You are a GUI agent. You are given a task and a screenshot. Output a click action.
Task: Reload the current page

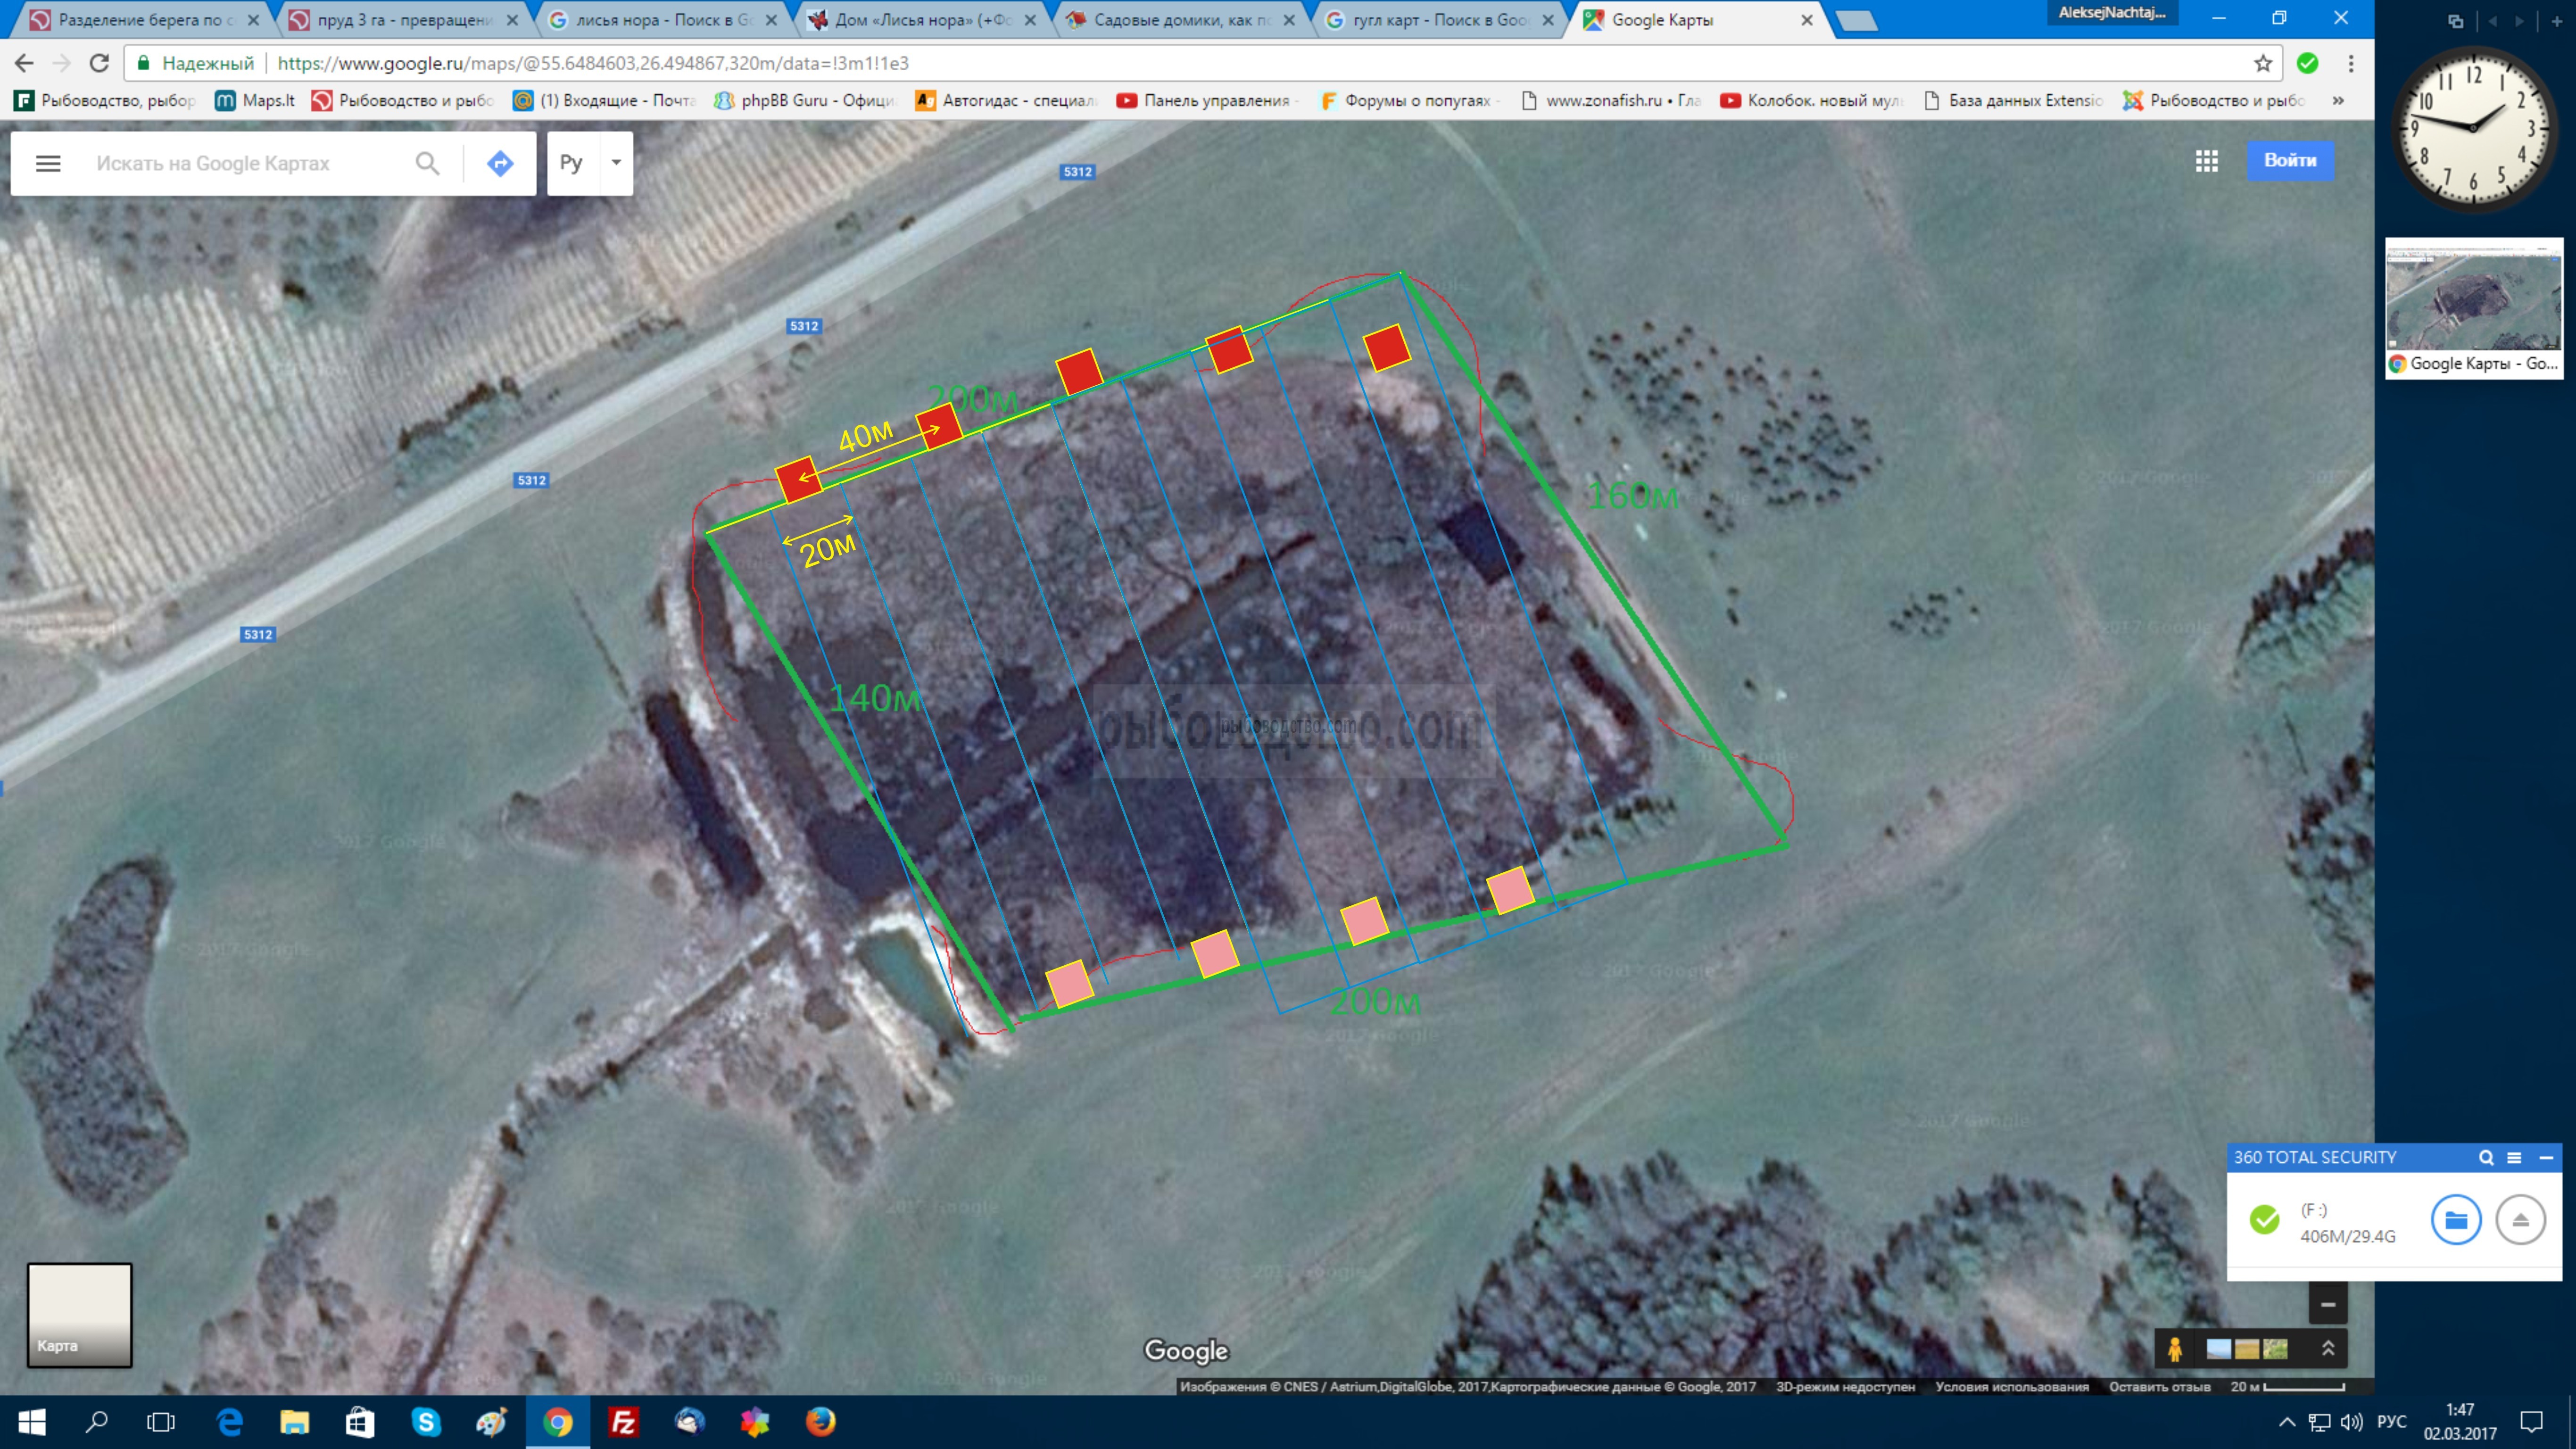99,63
